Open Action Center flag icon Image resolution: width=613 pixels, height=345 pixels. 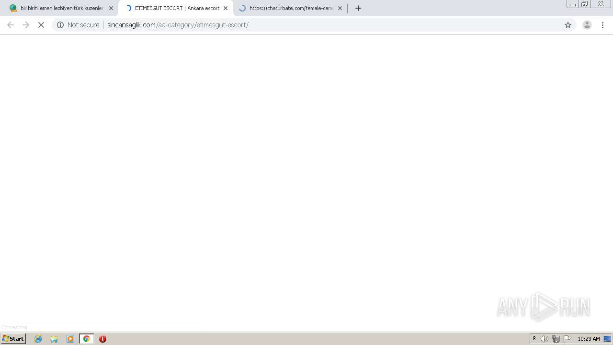tap(568, 339)
